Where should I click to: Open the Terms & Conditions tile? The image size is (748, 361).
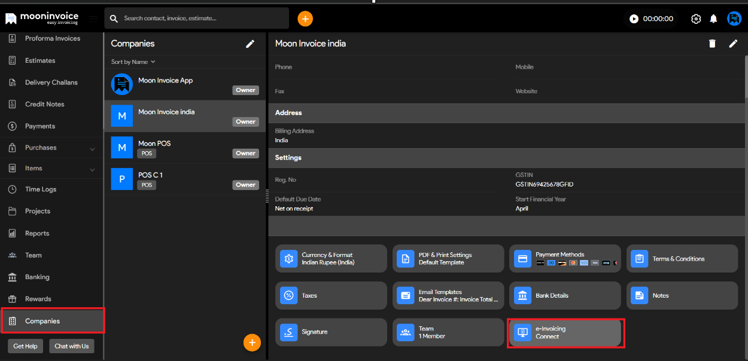[x=682, y=259]
